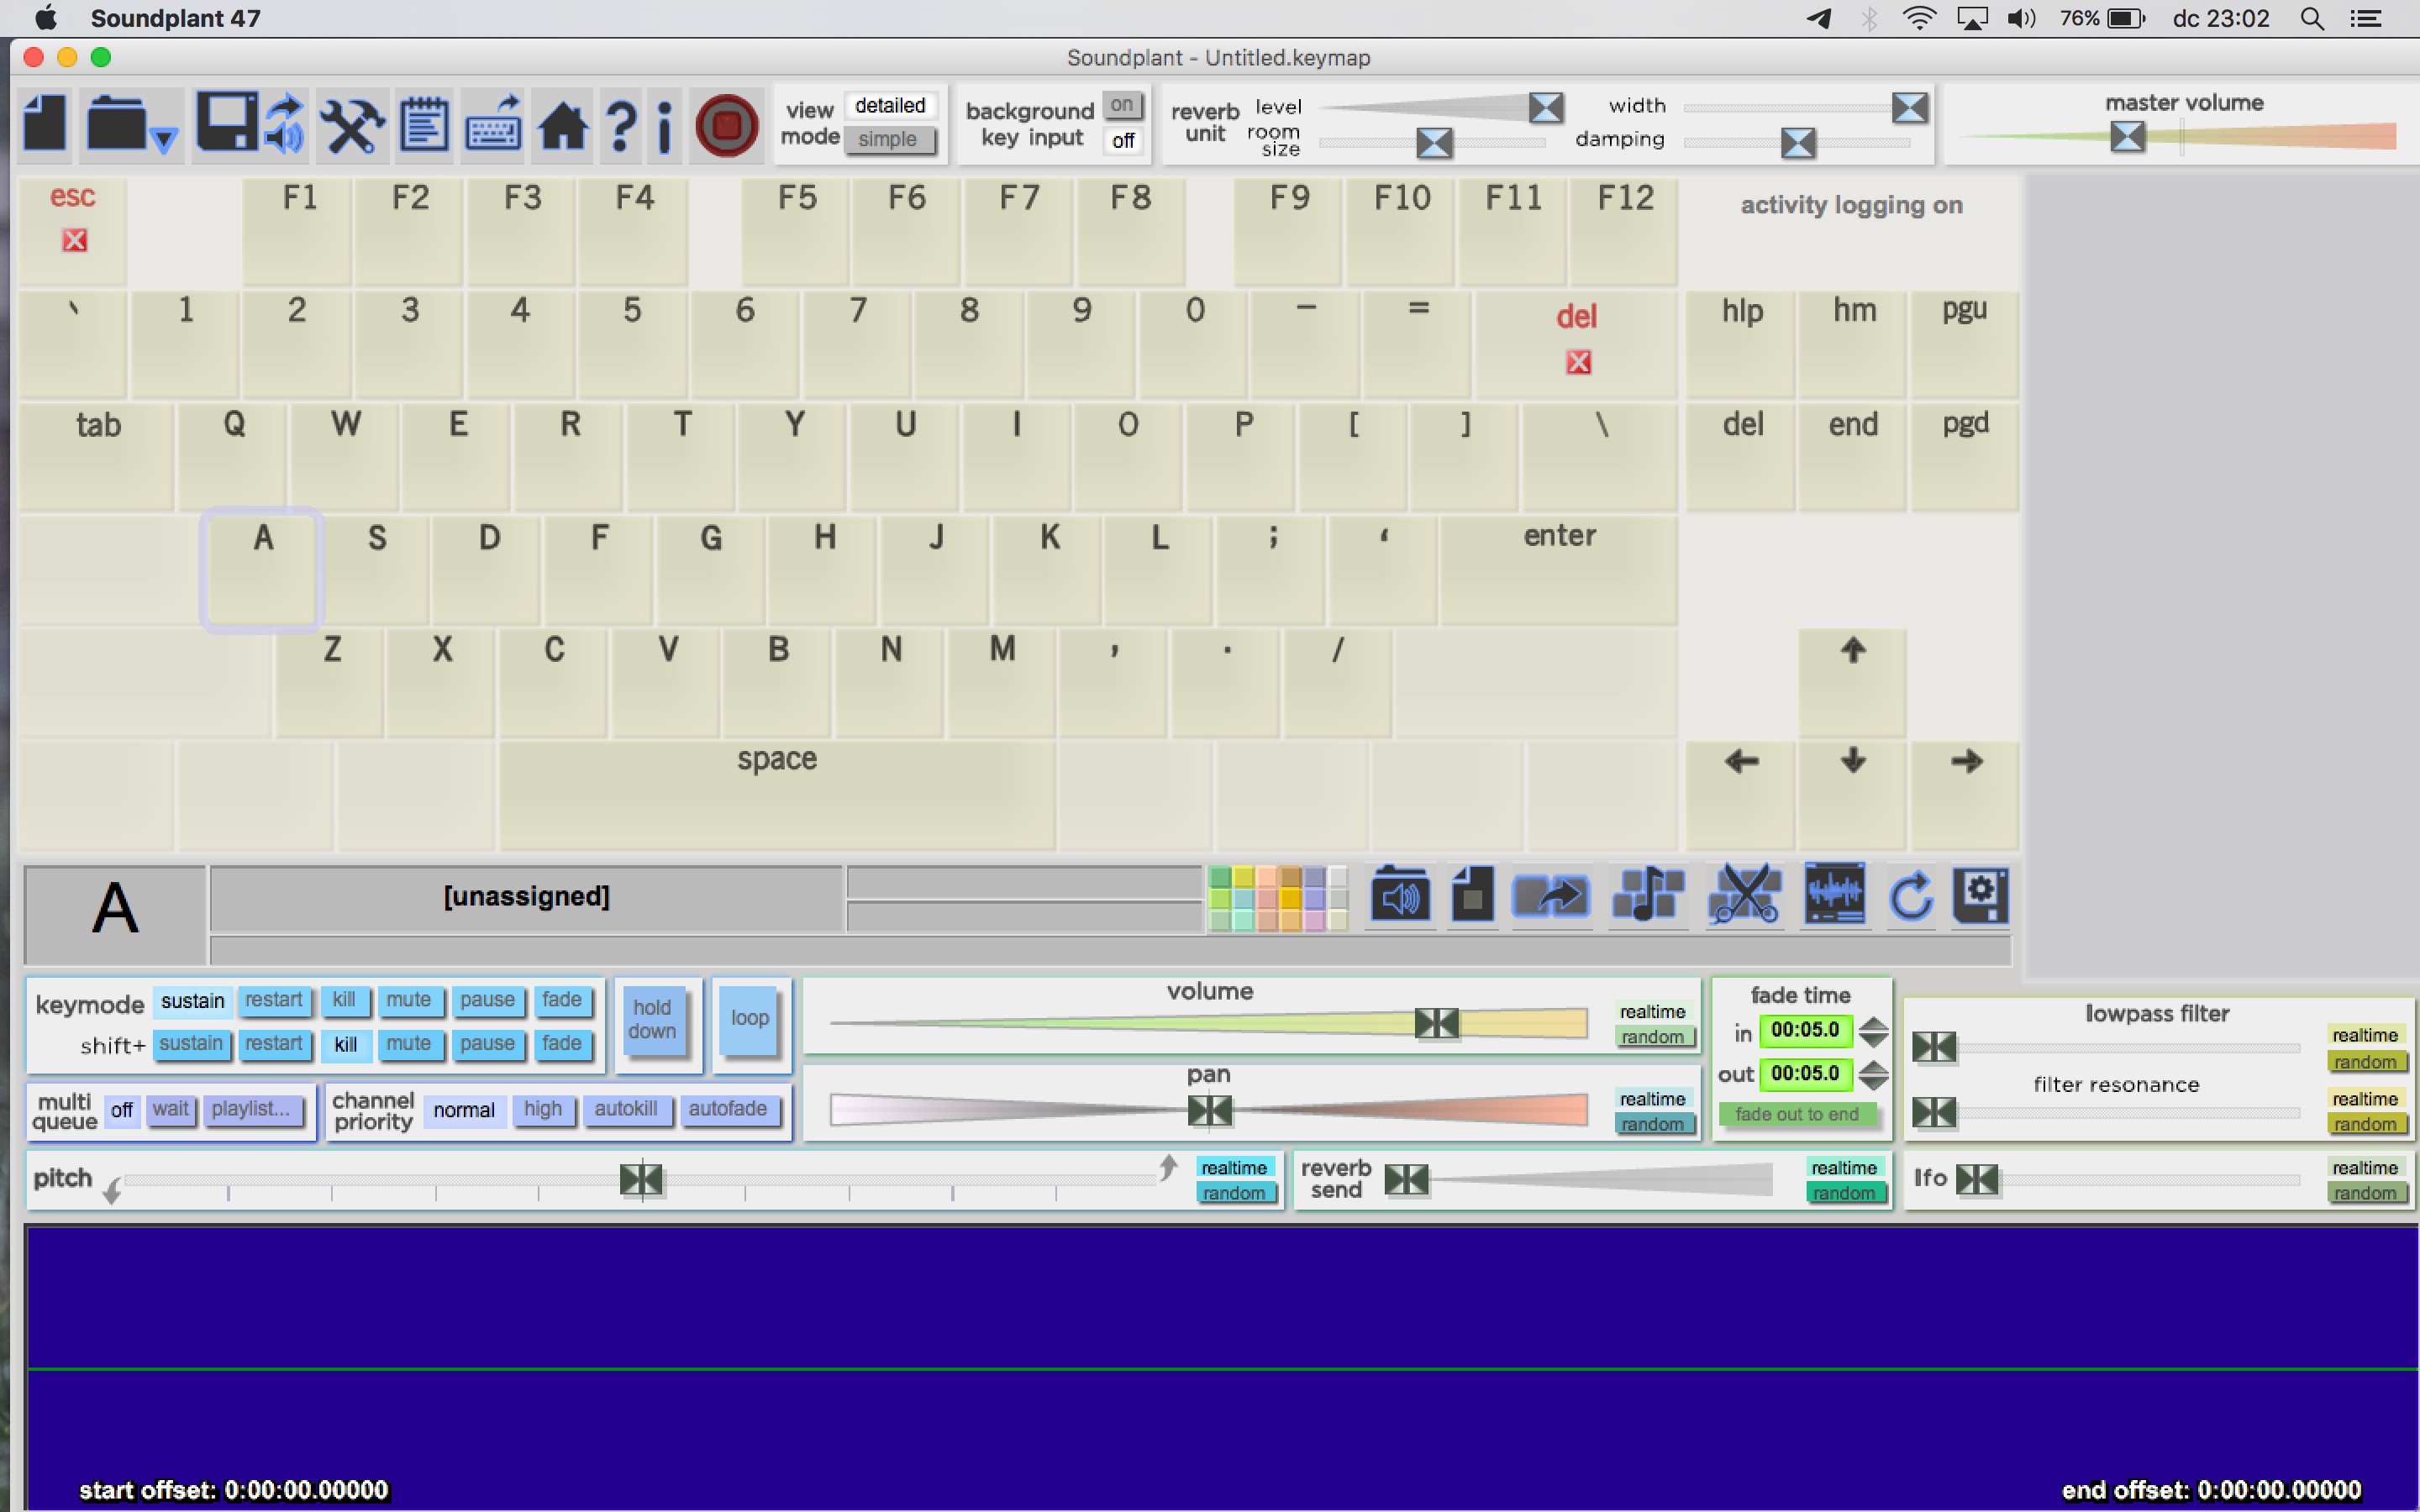Open the keymap file dropdown arrow
Viewport: 2420px width, 1512px height.
(165, 140)
